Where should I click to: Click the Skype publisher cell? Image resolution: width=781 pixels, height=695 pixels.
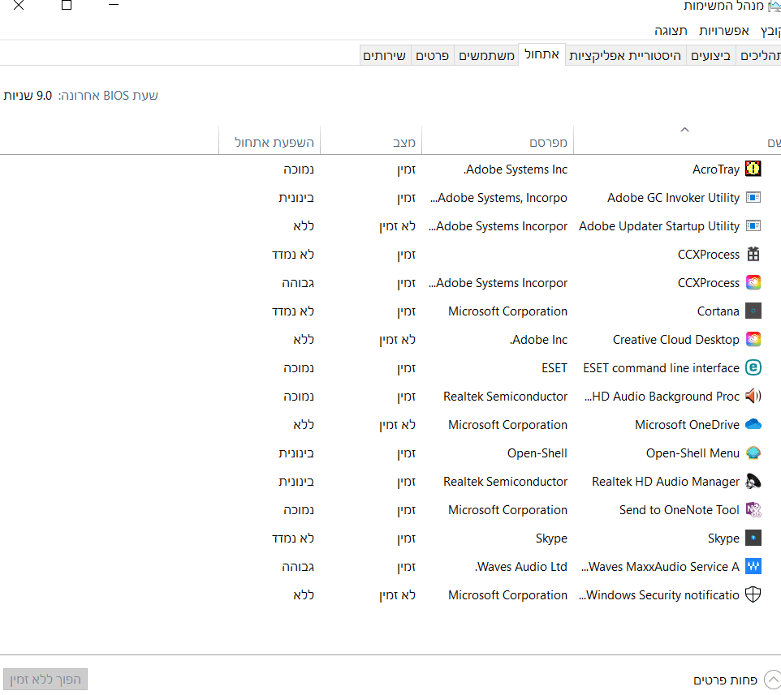(x=551, y=538)
